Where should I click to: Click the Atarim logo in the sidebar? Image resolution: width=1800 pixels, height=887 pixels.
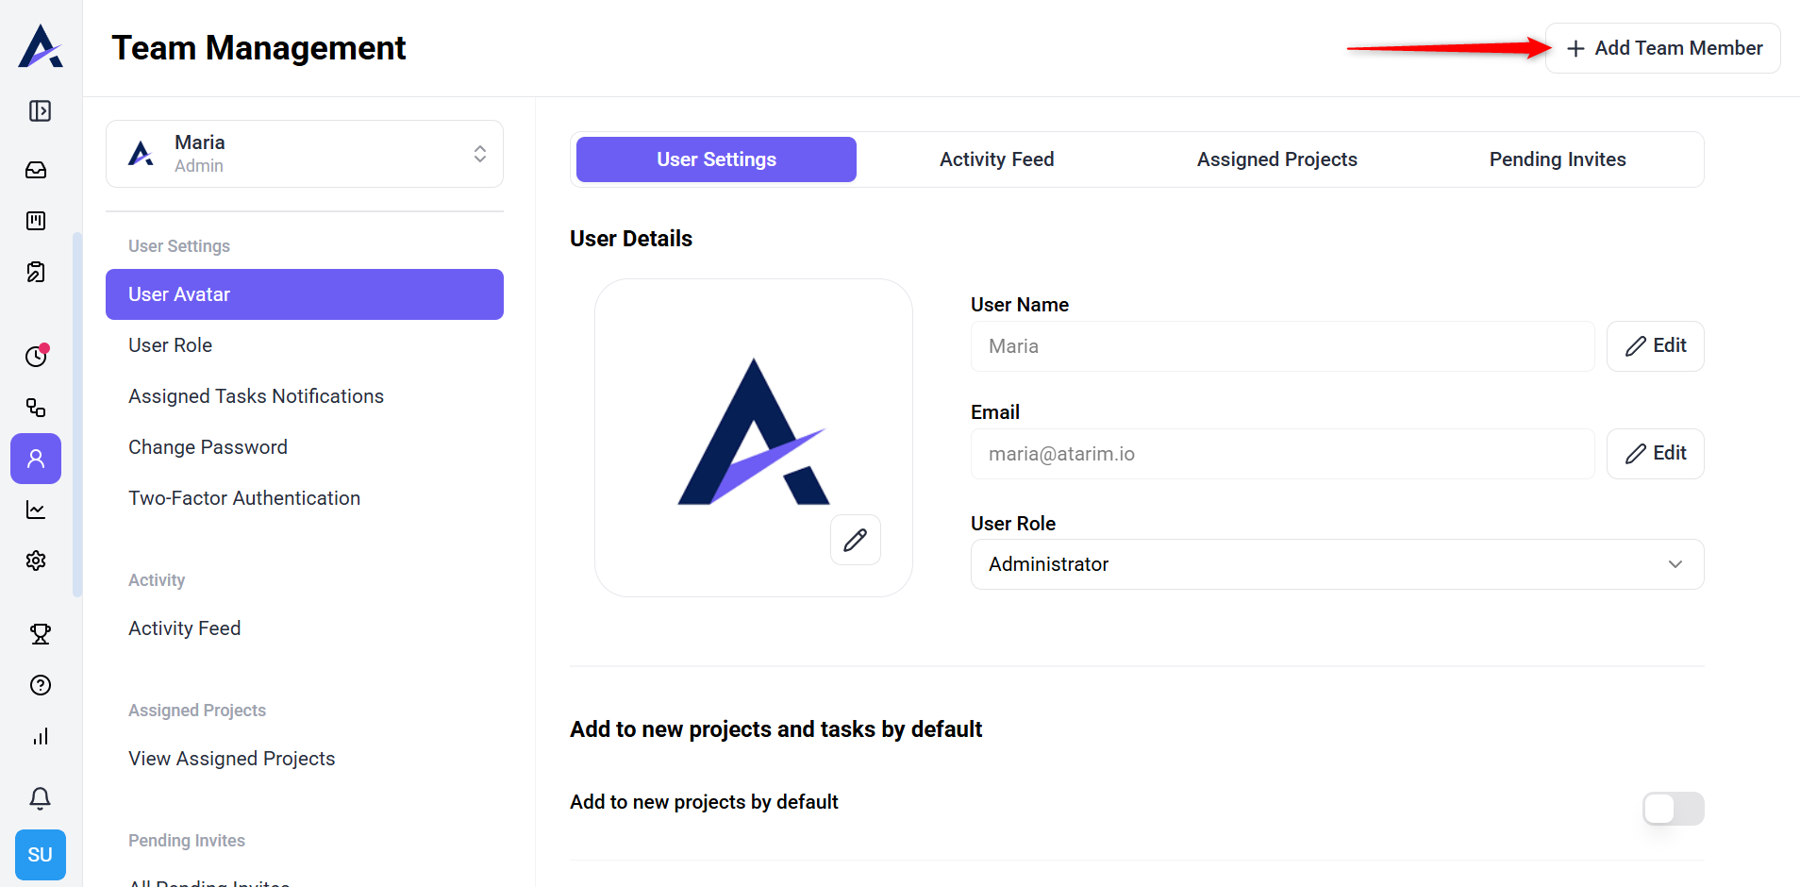(41, 46)
